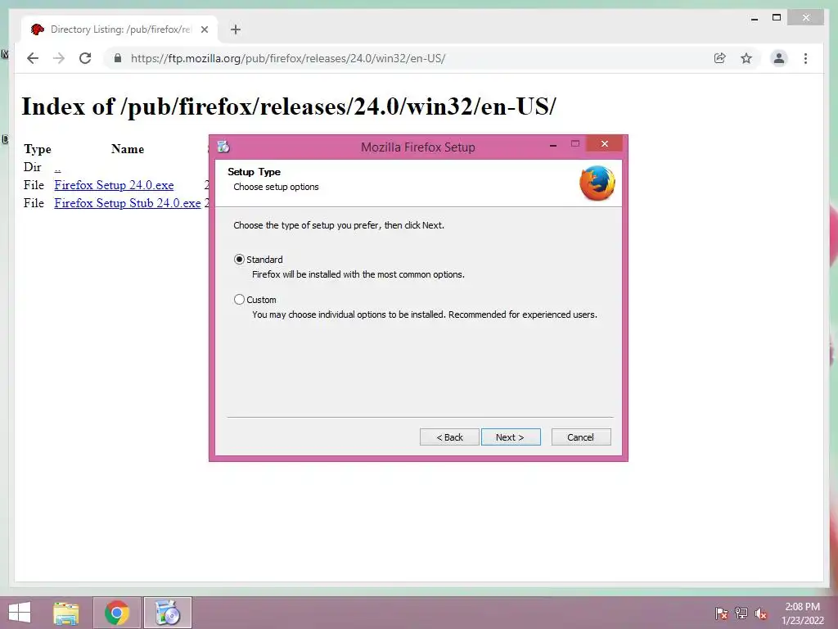This screenshot has height=629, width=838.
Task: Open File Explorer from taskbar
Action: click(x=66, y=613)
